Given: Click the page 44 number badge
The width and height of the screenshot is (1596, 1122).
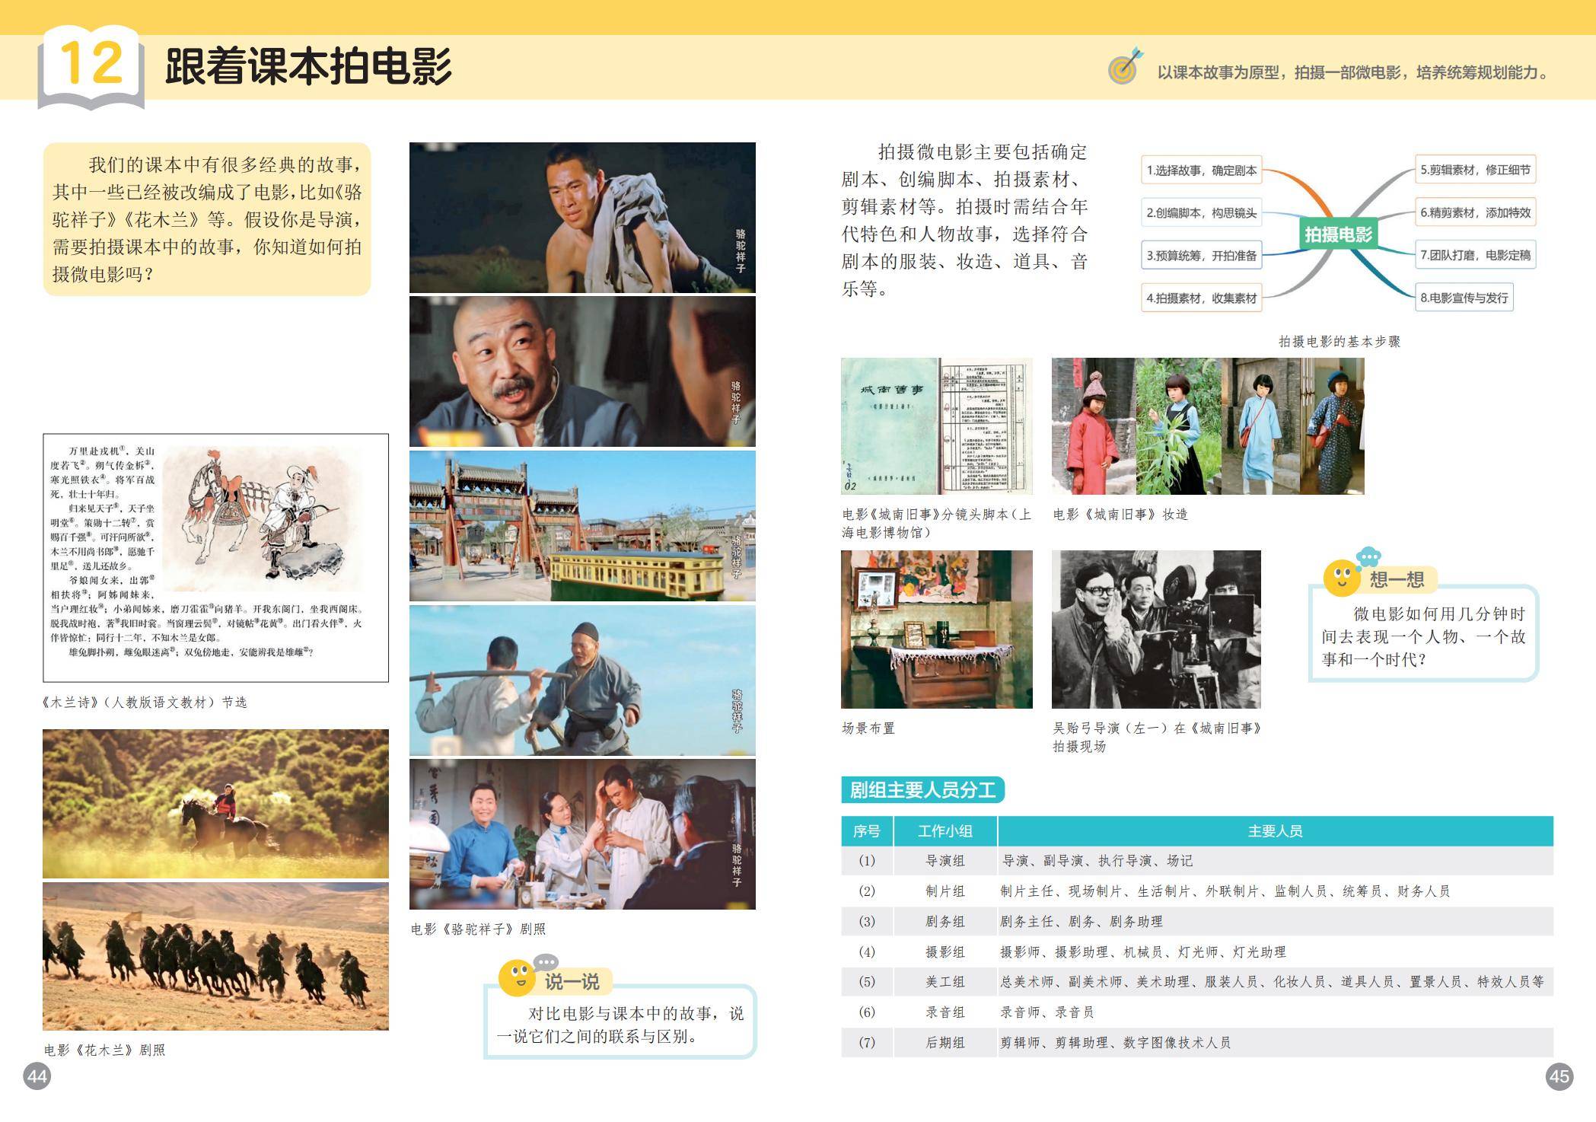Looking at the screenshot, I should 37,1076.
